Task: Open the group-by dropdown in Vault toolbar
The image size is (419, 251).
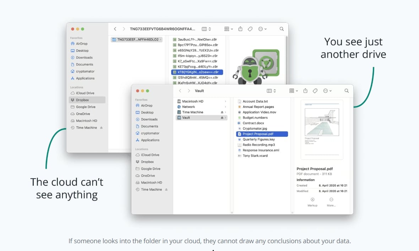Action: [x=293, y=91]
